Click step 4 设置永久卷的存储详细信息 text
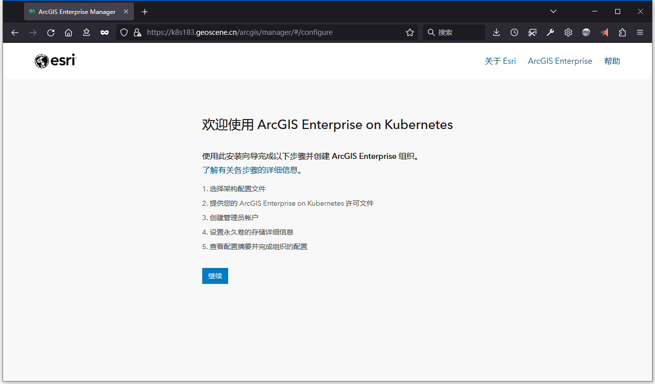This screenshot has height=384, width=655. 248,232
